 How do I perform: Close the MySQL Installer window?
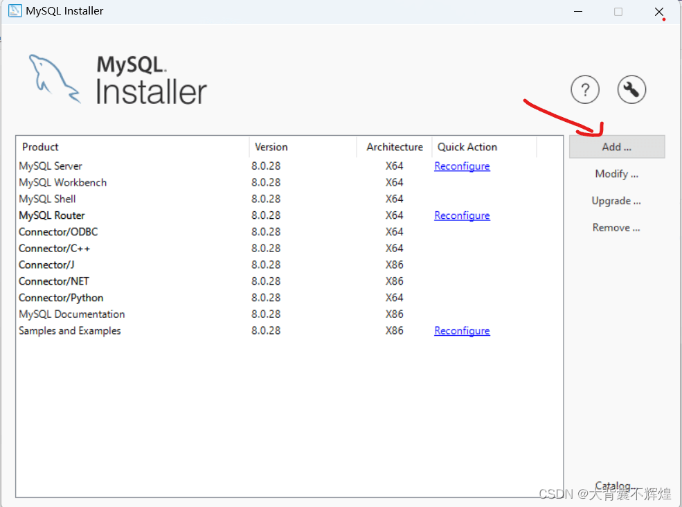point(659,12)
